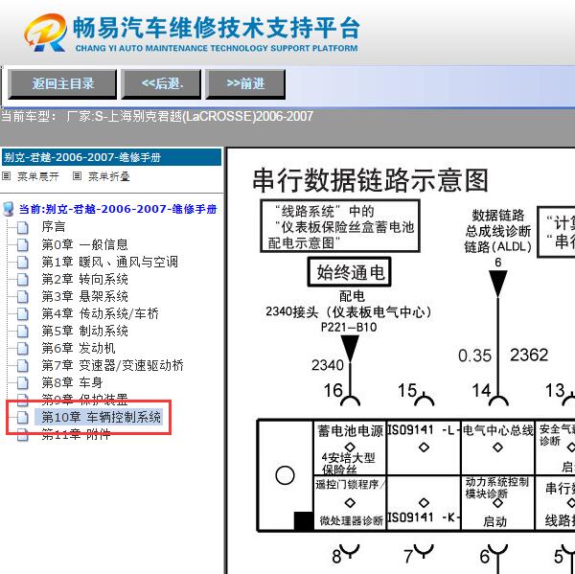This screenshot has height=574, width=575.
Task: Open 第9章 保护装置
Action: pyautogui.click(x=84, y=400)
